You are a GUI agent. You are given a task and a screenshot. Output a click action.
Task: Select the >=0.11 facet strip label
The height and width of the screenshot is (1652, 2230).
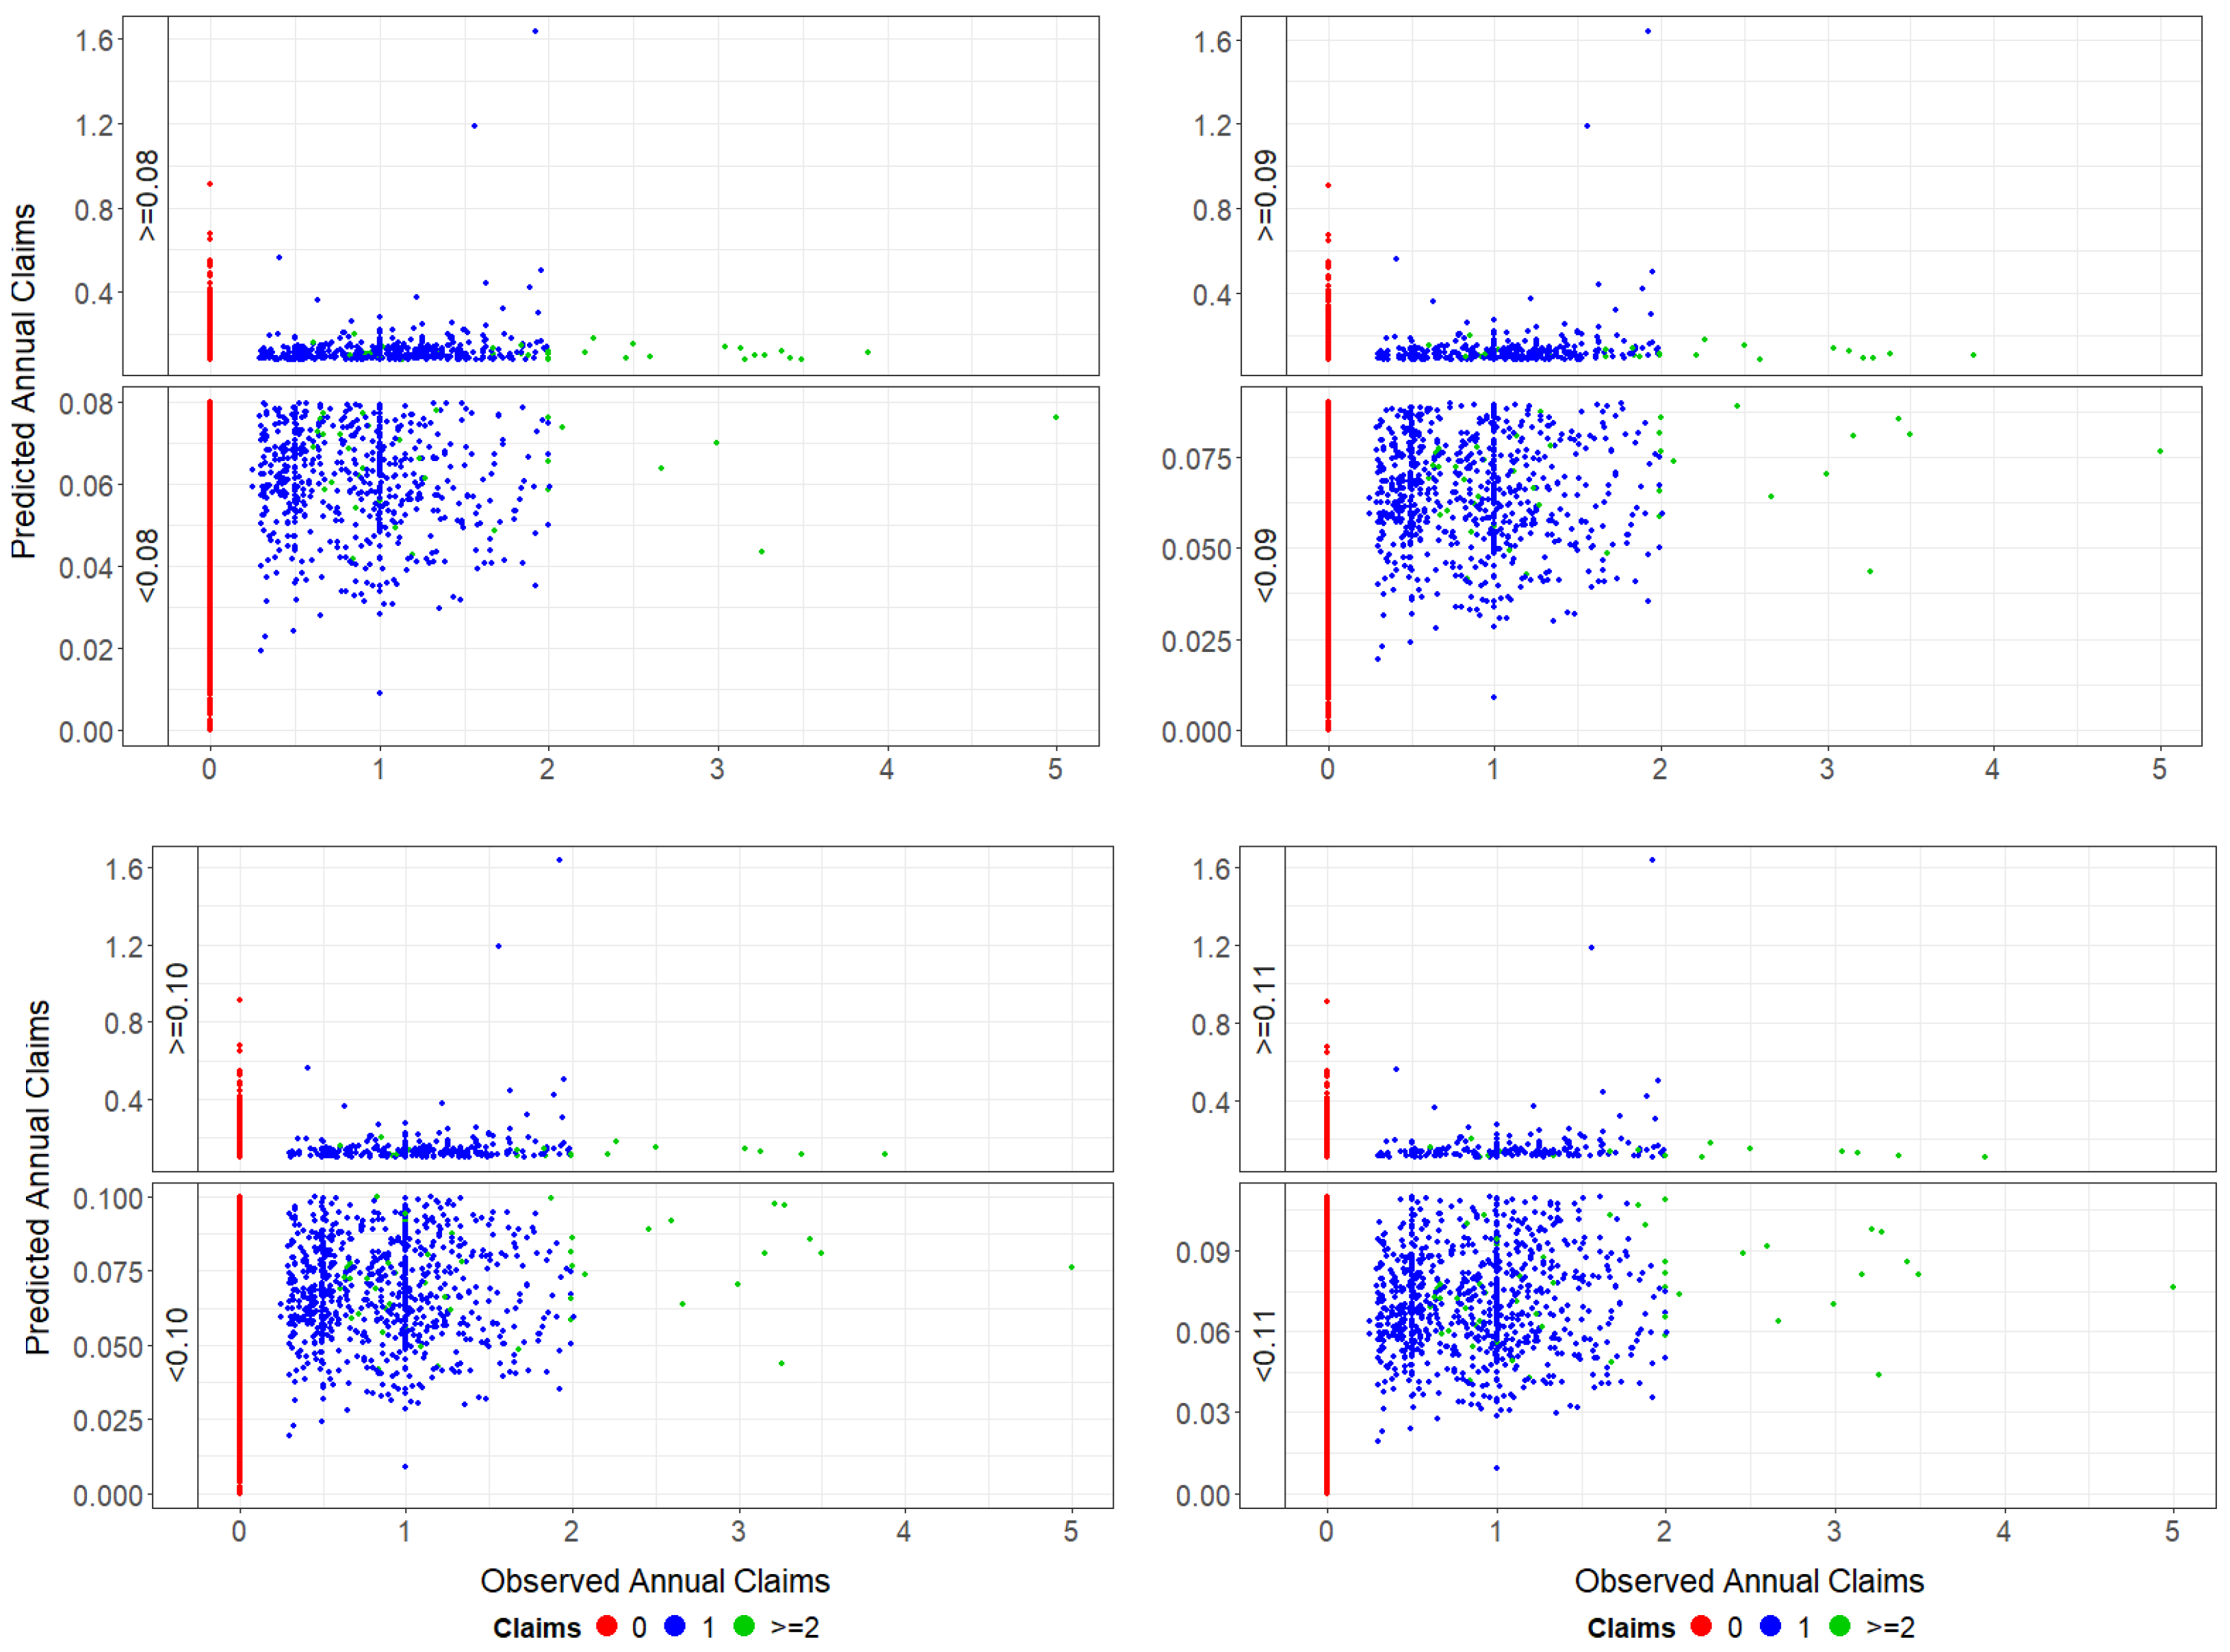[1264, 1008]
